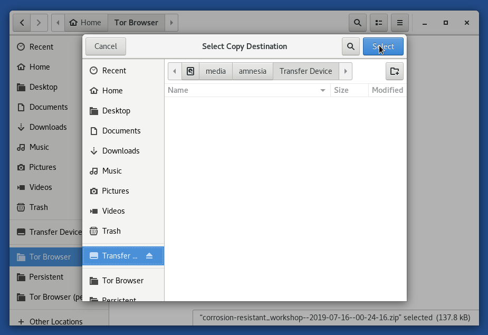488x335 pixels.
Task: Open Pictures in Files window sidebar
Action: pos(46,167)
